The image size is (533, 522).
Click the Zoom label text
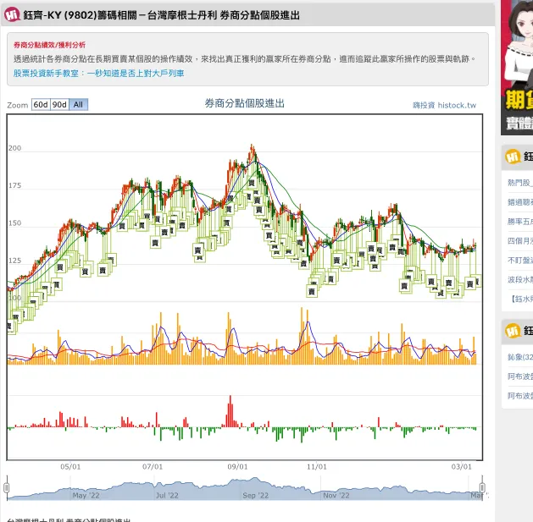(17, 105)
